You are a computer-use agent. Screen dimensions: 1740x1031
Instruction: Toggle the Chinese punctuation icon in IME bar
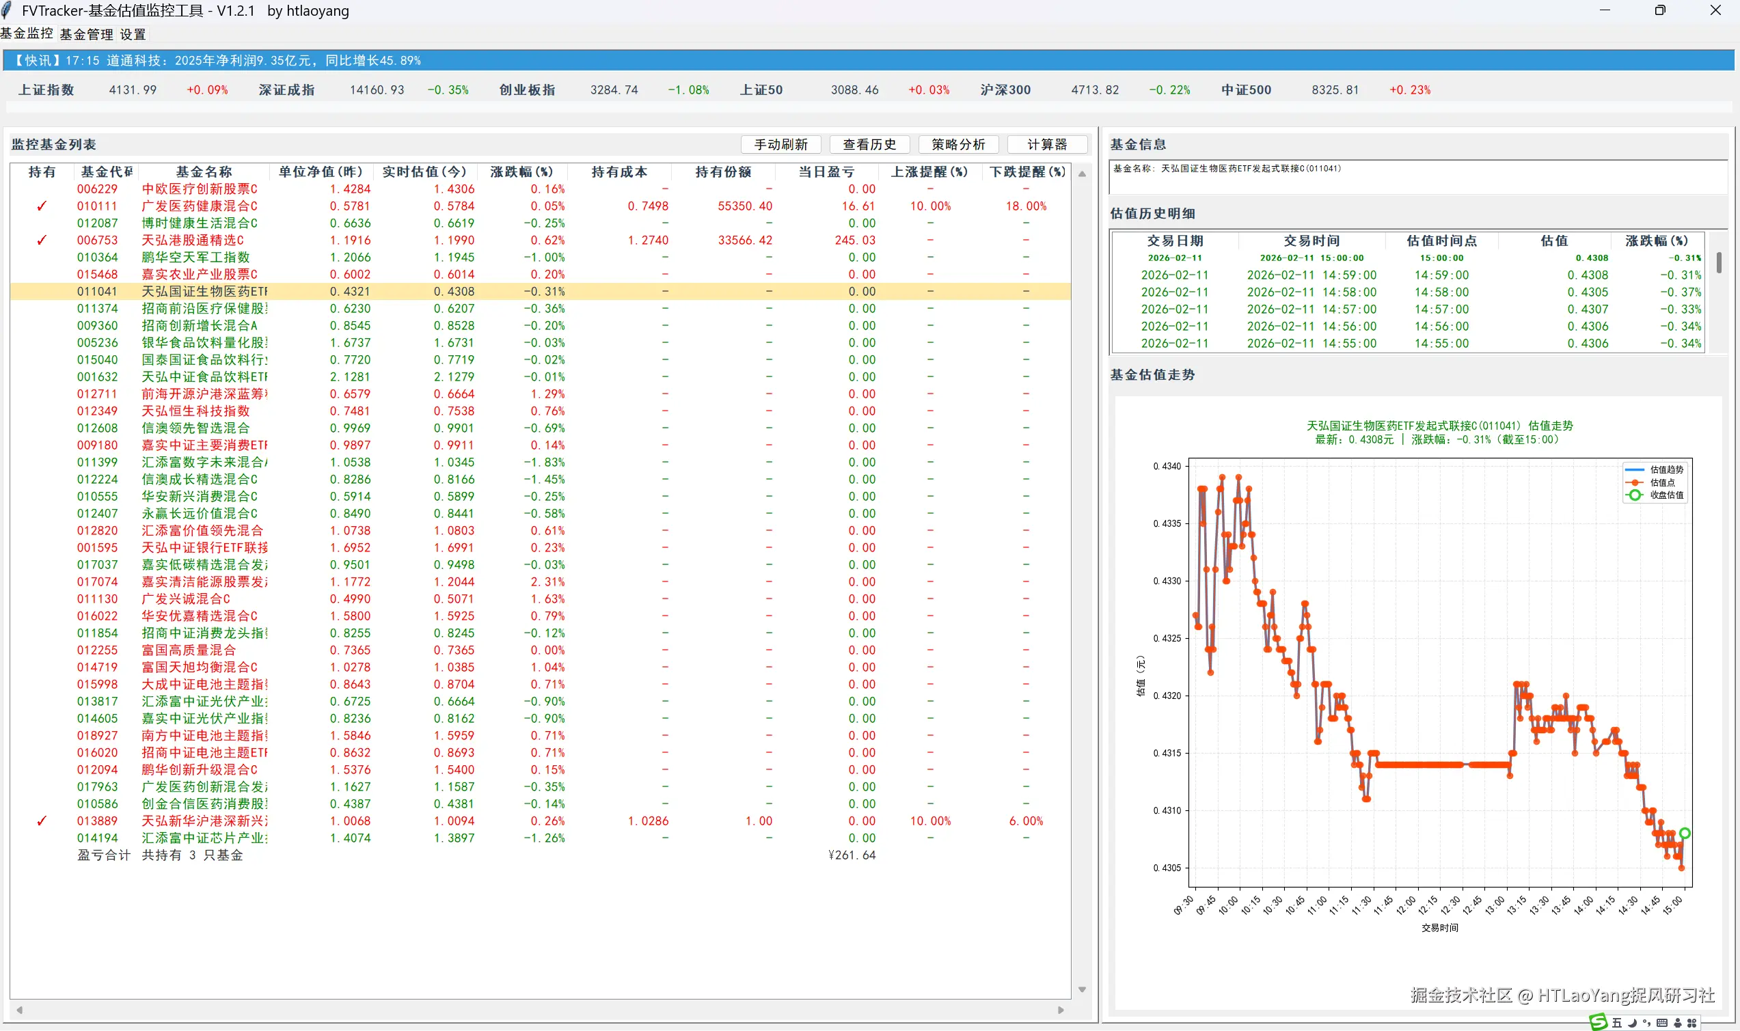(x=1647, y=1023)
